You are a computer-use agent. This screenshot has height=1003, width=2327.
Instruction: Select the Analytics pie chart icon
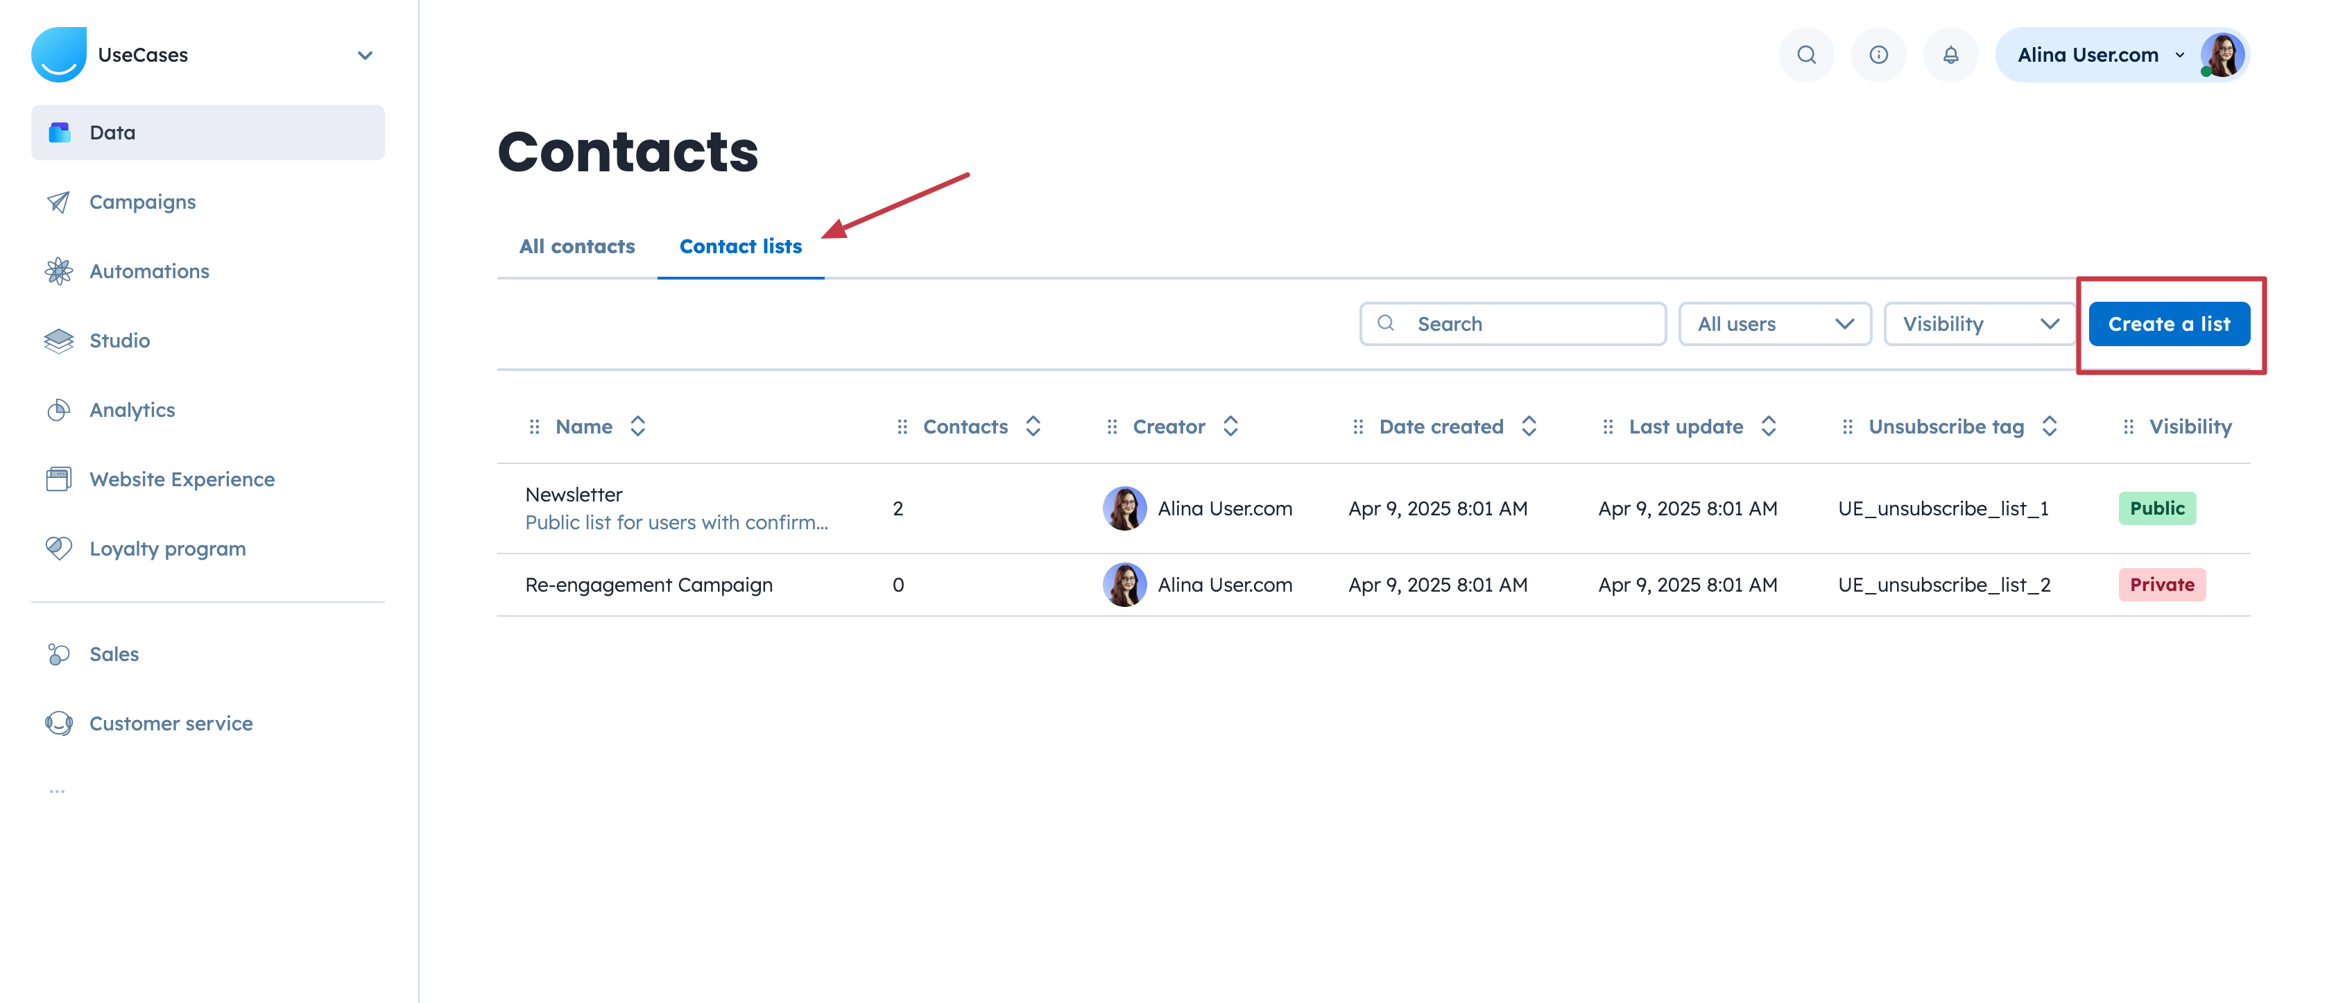[x=59, y=410]
